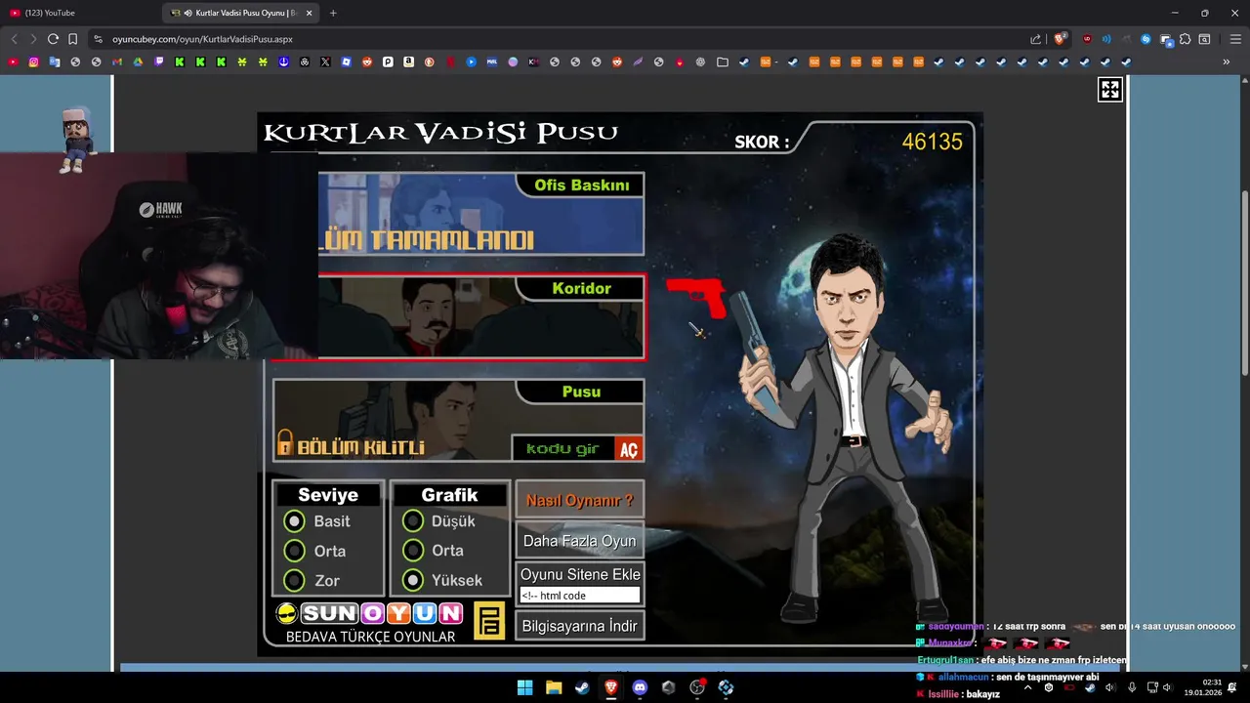
Task: Select the Basit difficulty radio button
Action: pyautogui.click(x=294, y=521)
